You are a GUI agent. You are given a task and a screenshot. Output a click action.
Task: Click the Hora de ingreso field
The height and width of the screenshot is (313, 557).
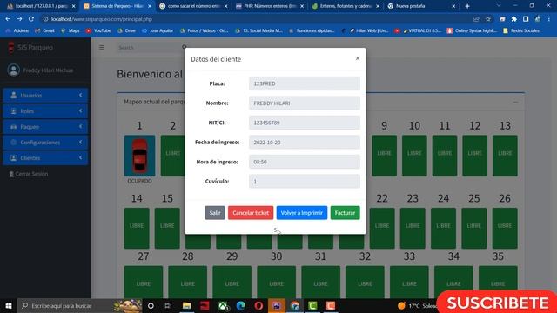304,162
